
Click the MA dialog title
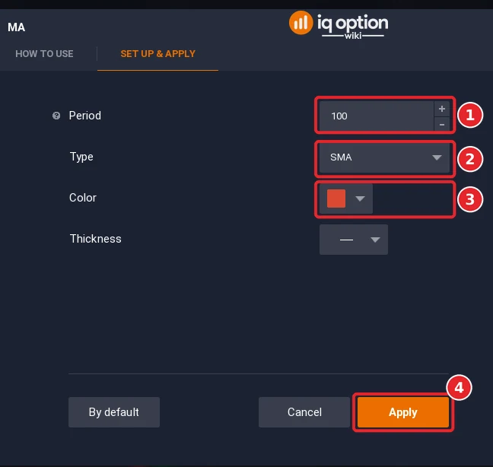16,27
